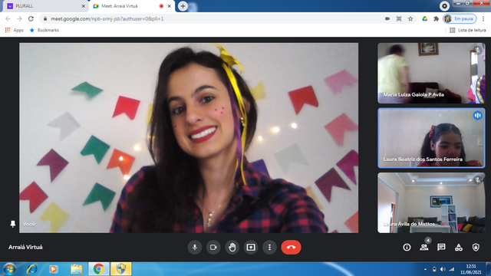Close the PLURALL tab
This screenshot has width=491, height=276.
[84, 6]
